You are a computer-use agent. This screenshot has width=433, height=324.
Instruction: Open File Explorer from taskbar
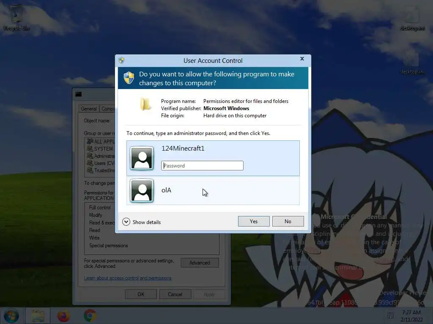click(38, 316)
